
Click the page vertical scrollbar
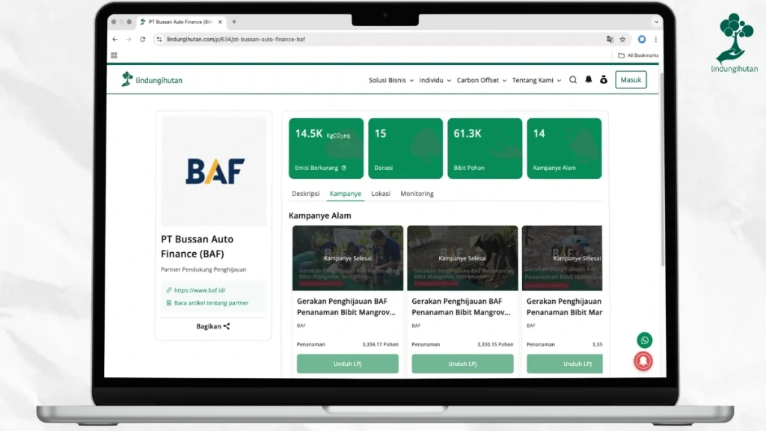click(x=662, y=168)
